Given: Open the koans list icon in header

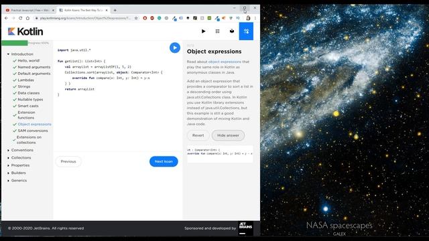Looking at the screenshot, I should pyautogui.click(x=217, y=31).
